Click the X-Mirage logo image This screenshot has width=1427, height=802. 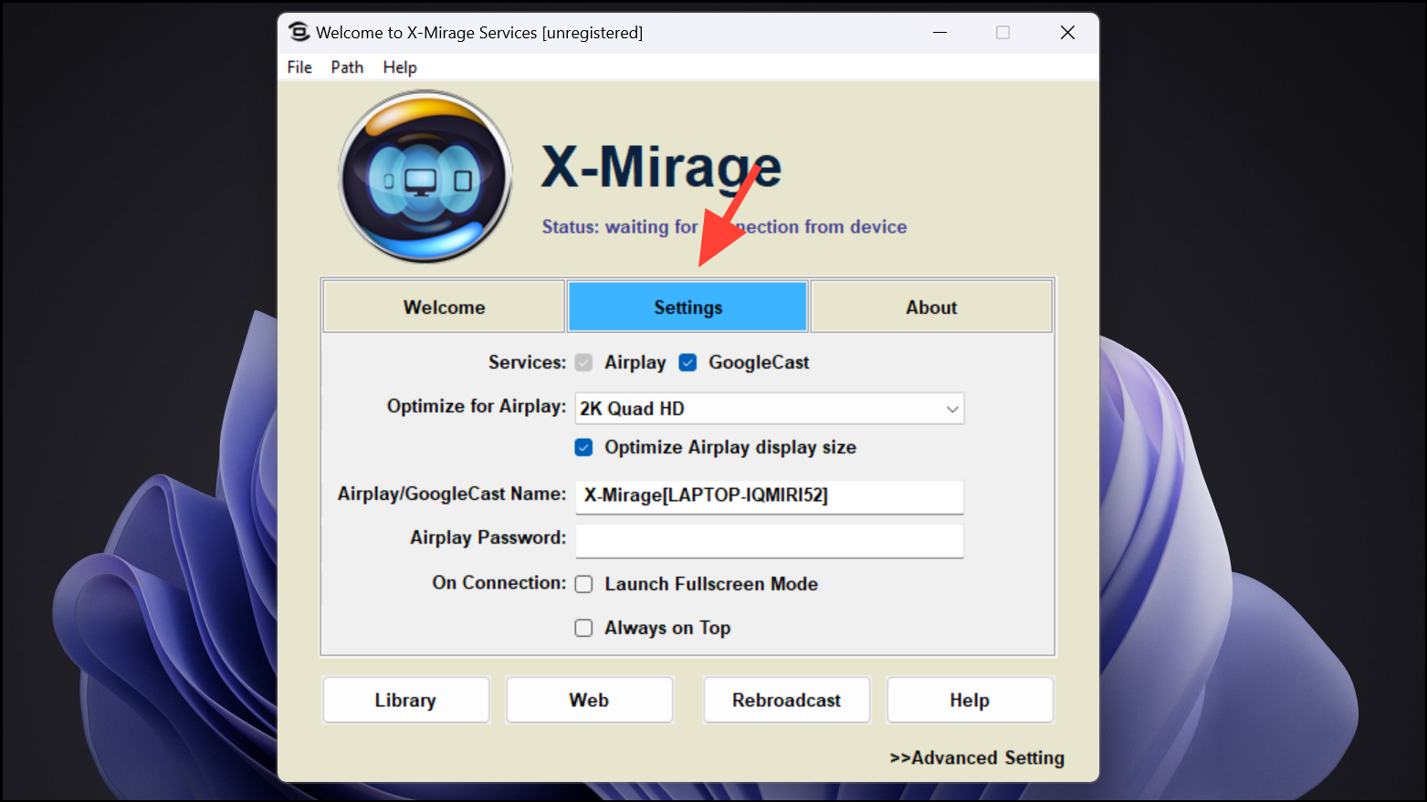pos(425,176)
